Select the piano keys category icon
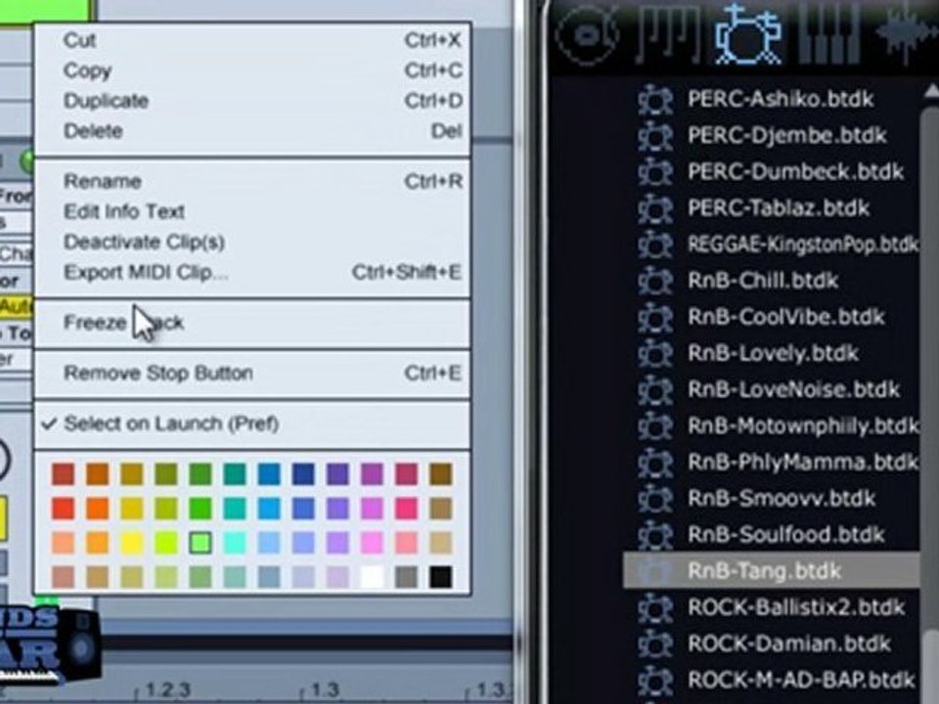 [829, 33]
